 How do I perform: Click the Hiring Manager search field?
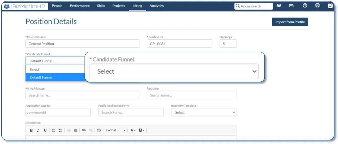click(82, 95)
